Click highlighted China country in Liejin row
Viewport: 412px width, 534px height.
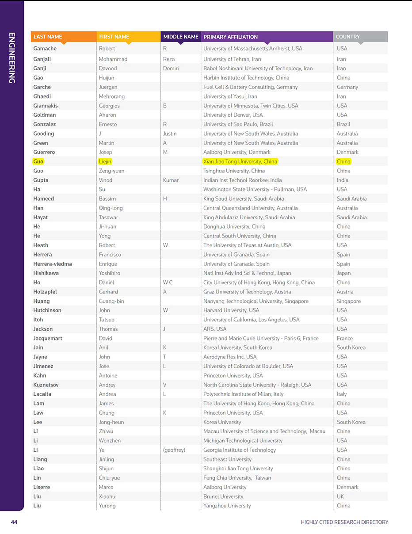[343, 161]
